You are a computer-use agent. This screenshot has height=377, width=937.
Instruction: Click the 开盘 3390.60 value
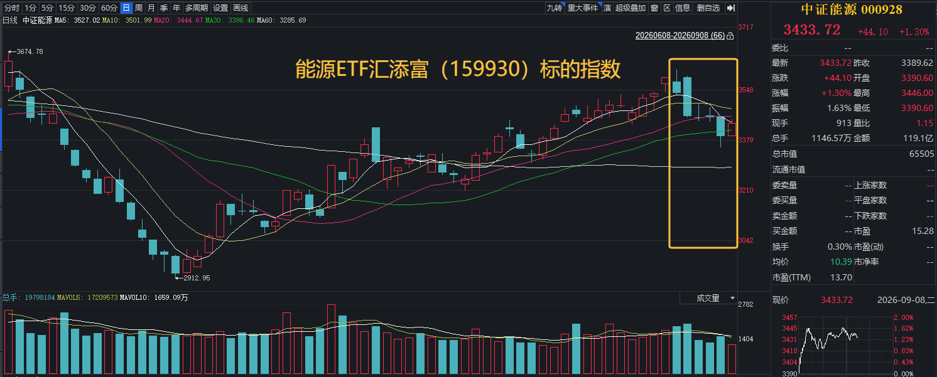pyautogui.click(x=917, y=78)
